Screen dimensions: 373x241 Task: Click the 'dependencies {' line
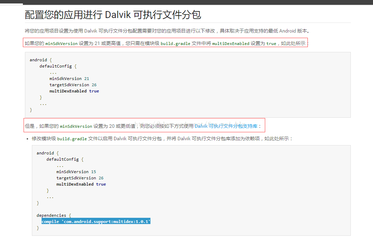(x=54, y=215)
